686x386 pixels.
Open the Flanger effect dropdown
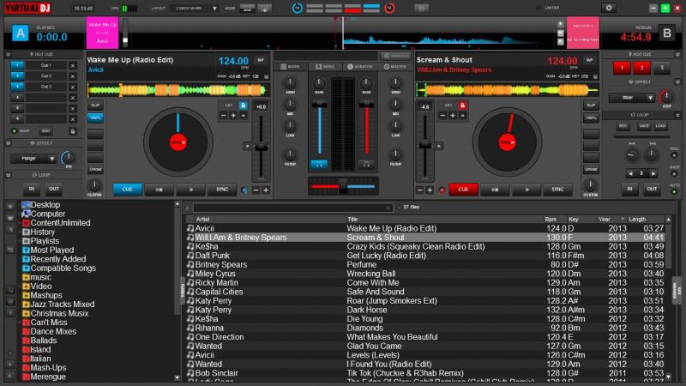pos(50,159)
